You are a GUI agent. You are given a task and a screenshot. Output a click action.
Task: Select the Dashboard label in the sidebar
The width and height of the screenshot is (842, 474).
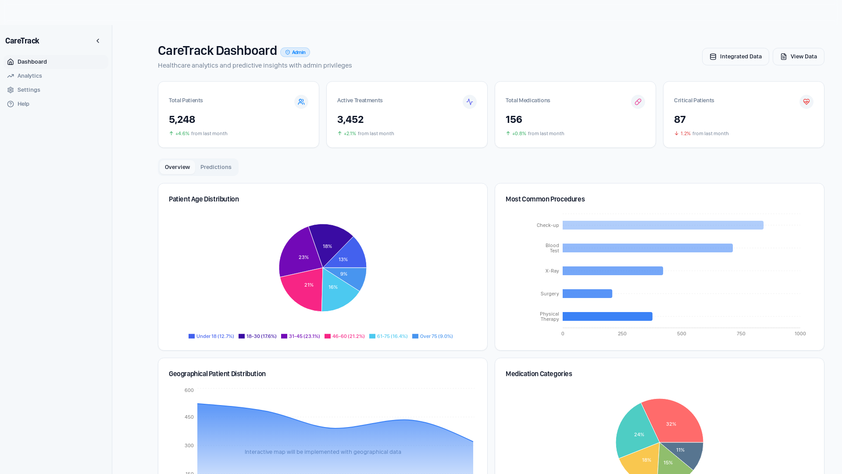coord(32,62)
